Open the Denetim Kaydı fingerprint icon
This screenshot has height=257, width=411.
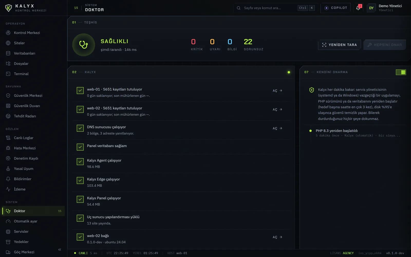pyautogui.click(x=8, y=158)
